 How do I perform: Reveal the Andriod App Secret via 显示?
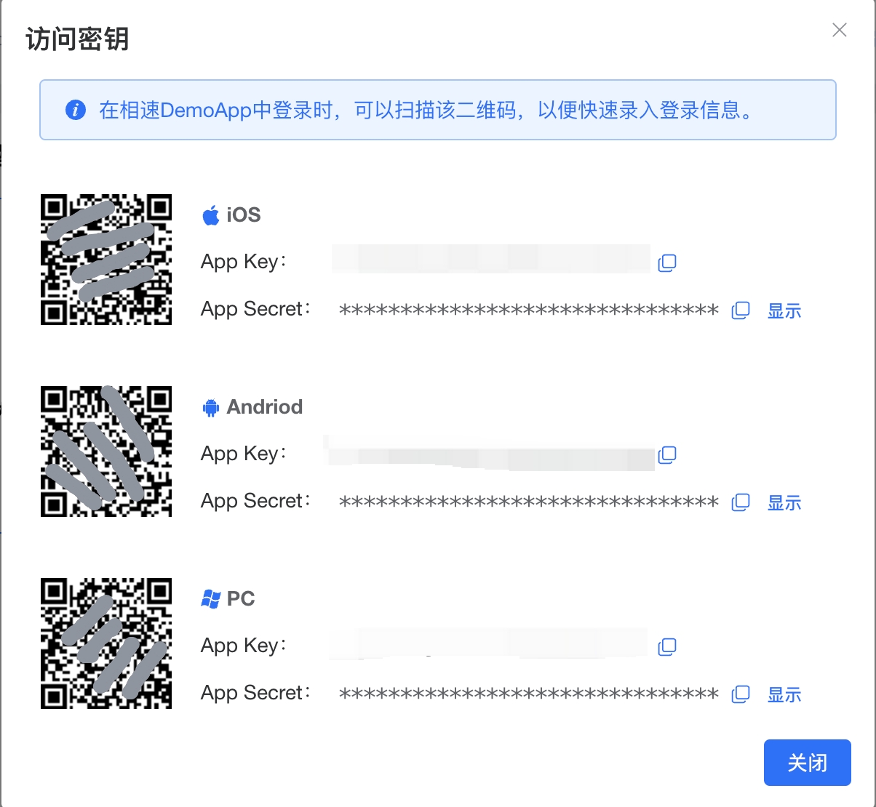point(784,503)
